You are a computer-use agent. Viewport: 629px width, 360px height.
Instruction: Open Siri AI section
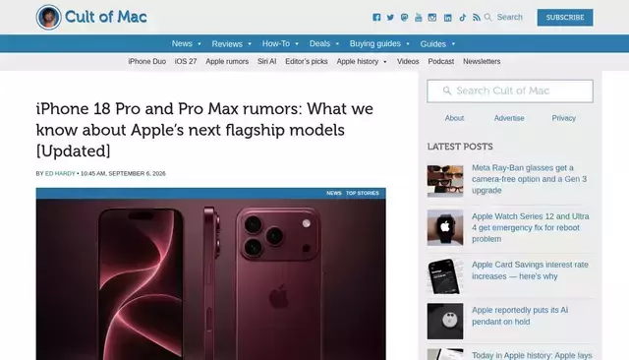(266, 61)
